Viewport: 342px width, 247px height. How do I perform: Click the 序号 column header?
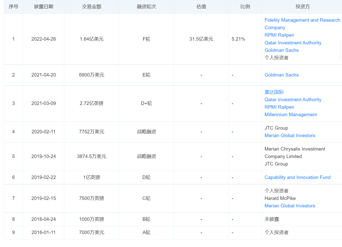13,7
